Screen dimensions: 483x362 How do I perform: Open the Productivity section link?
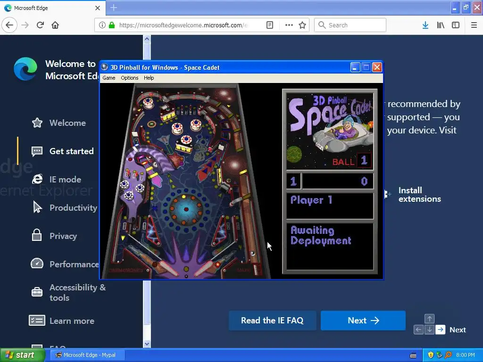tap(73, 208)
